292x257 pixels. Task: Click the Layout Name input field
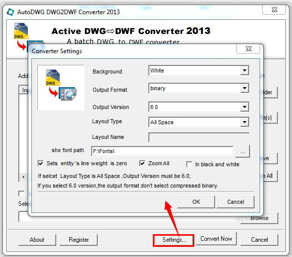199,137
